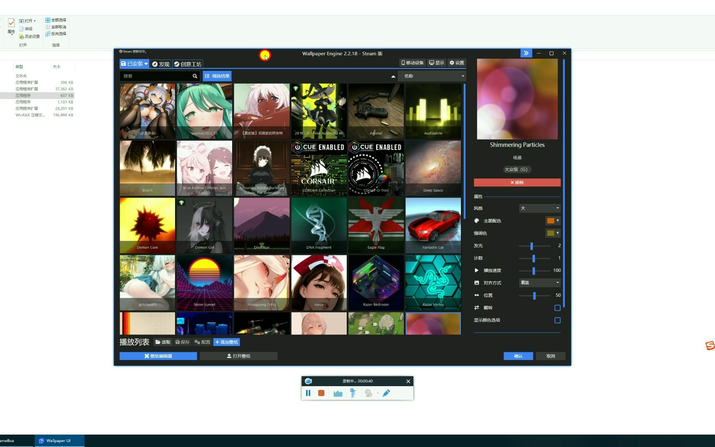Viewport: 715px width, 447px height.
Task: Open the 名称 sort-by dropdown
Action: click(432, 76)
